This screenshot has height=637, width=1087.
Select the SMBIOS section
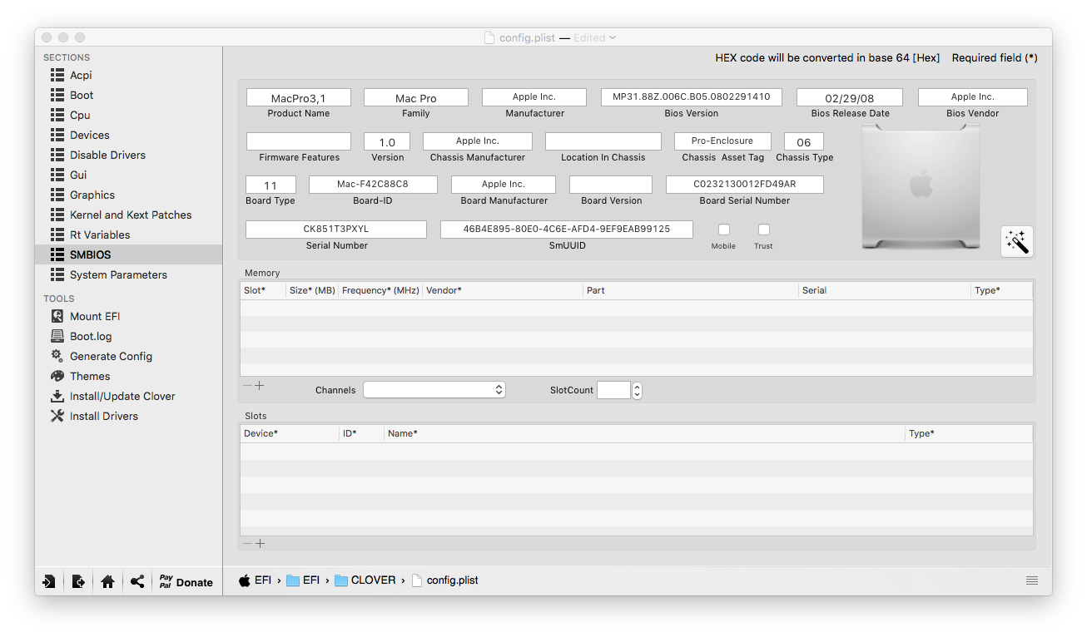pos(128,254)
